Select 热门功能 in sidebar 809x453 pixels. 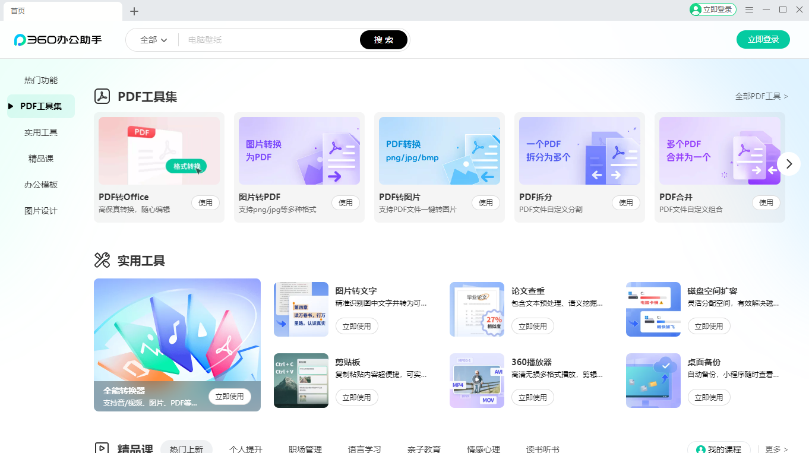(41, 80)
